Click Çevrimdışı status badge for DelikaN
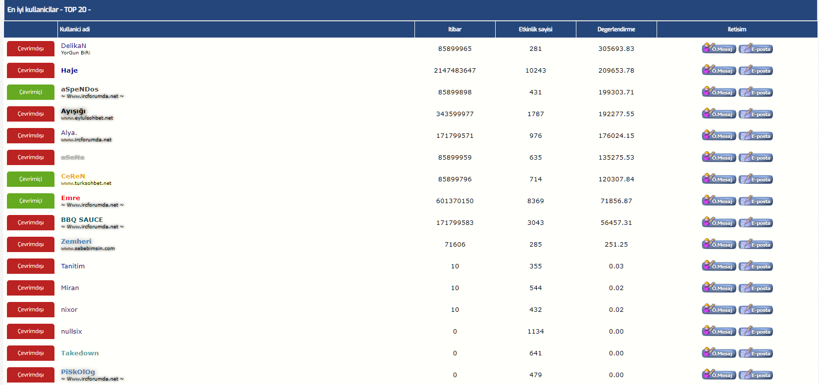The image size is (819, 385). pyautogui.click(x=31, y=48)
